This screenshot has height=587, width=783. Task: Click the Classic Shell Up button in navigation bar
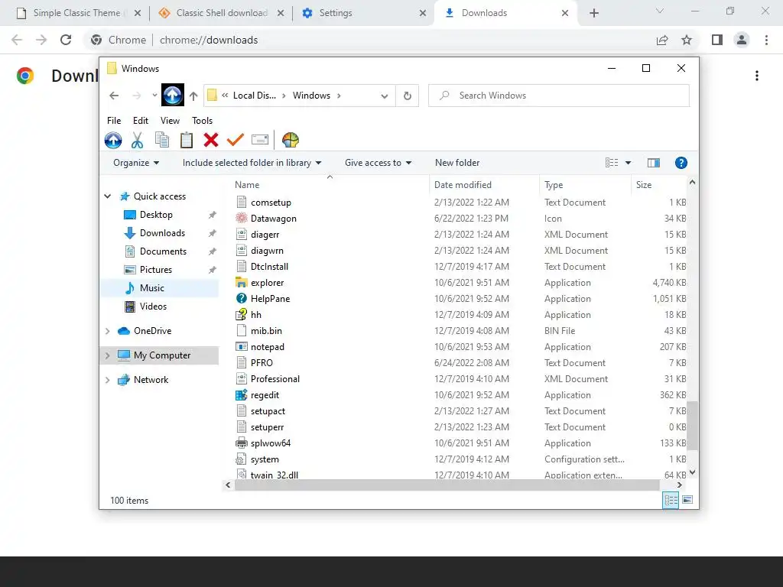pyautogui.click(x=173, y=95)
